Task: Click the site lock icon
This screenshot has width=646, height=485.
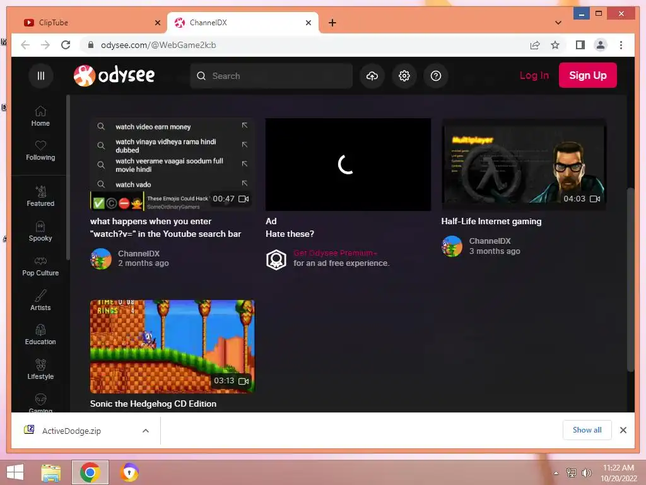Action: point(91,45)
